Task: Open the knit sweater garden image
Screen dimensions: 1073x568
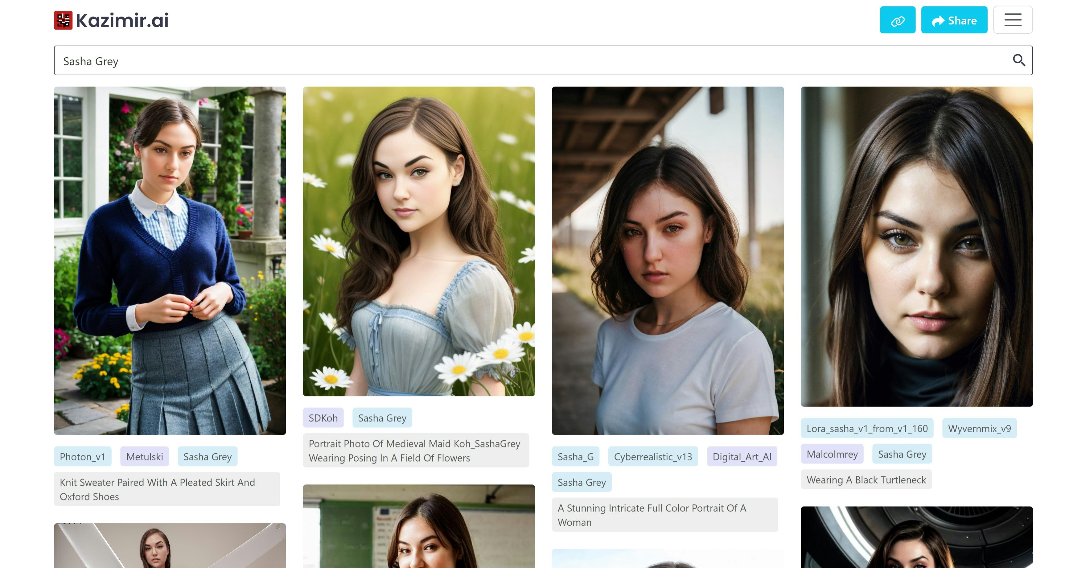Action: pos(170,261)
